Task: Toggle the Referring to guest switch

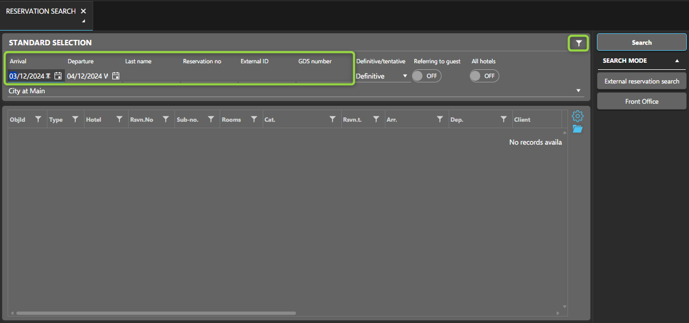Action: (x=426, y=76)
